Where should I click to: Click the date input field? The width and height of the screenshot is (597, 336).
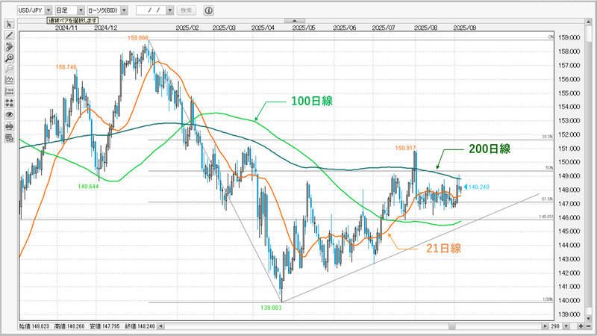(x=151, y=10)
